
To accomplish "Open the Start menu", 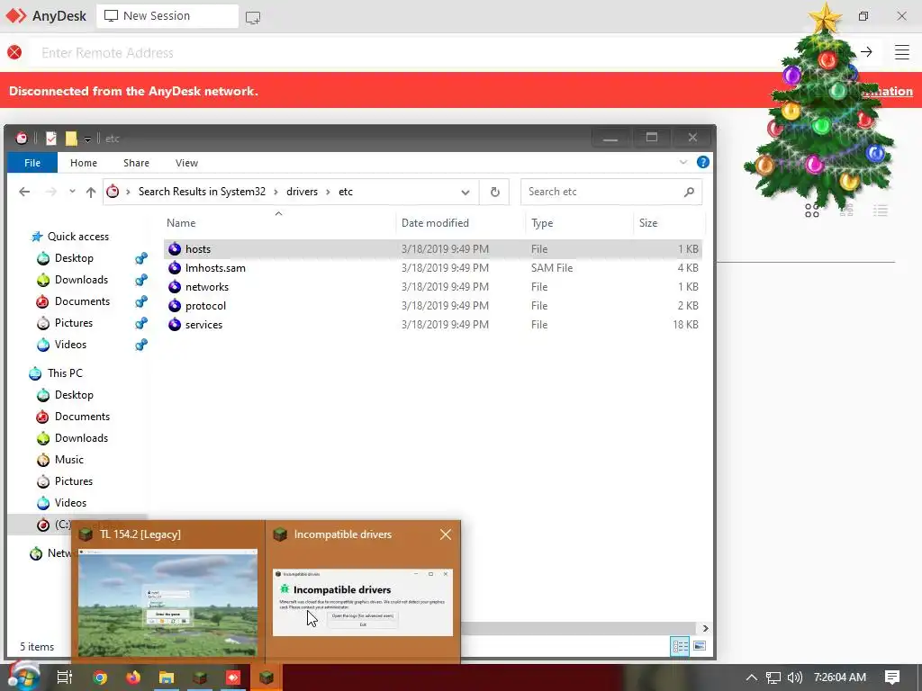I will coord(23,677).
